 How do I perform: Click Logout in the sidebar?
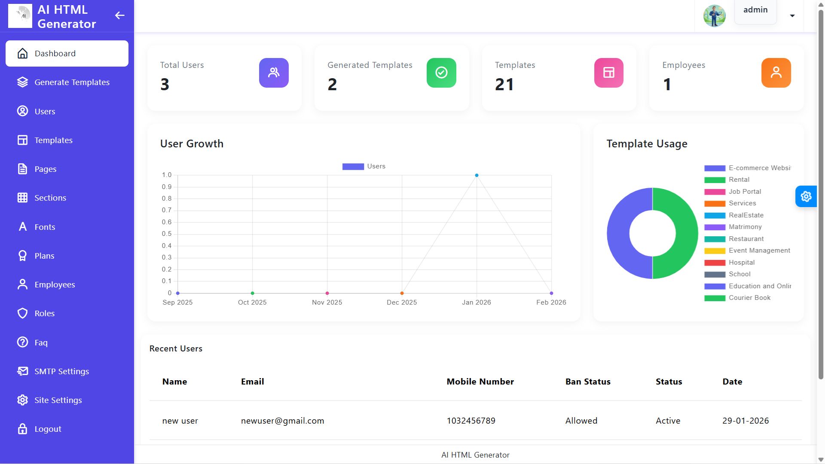point(48,429)
